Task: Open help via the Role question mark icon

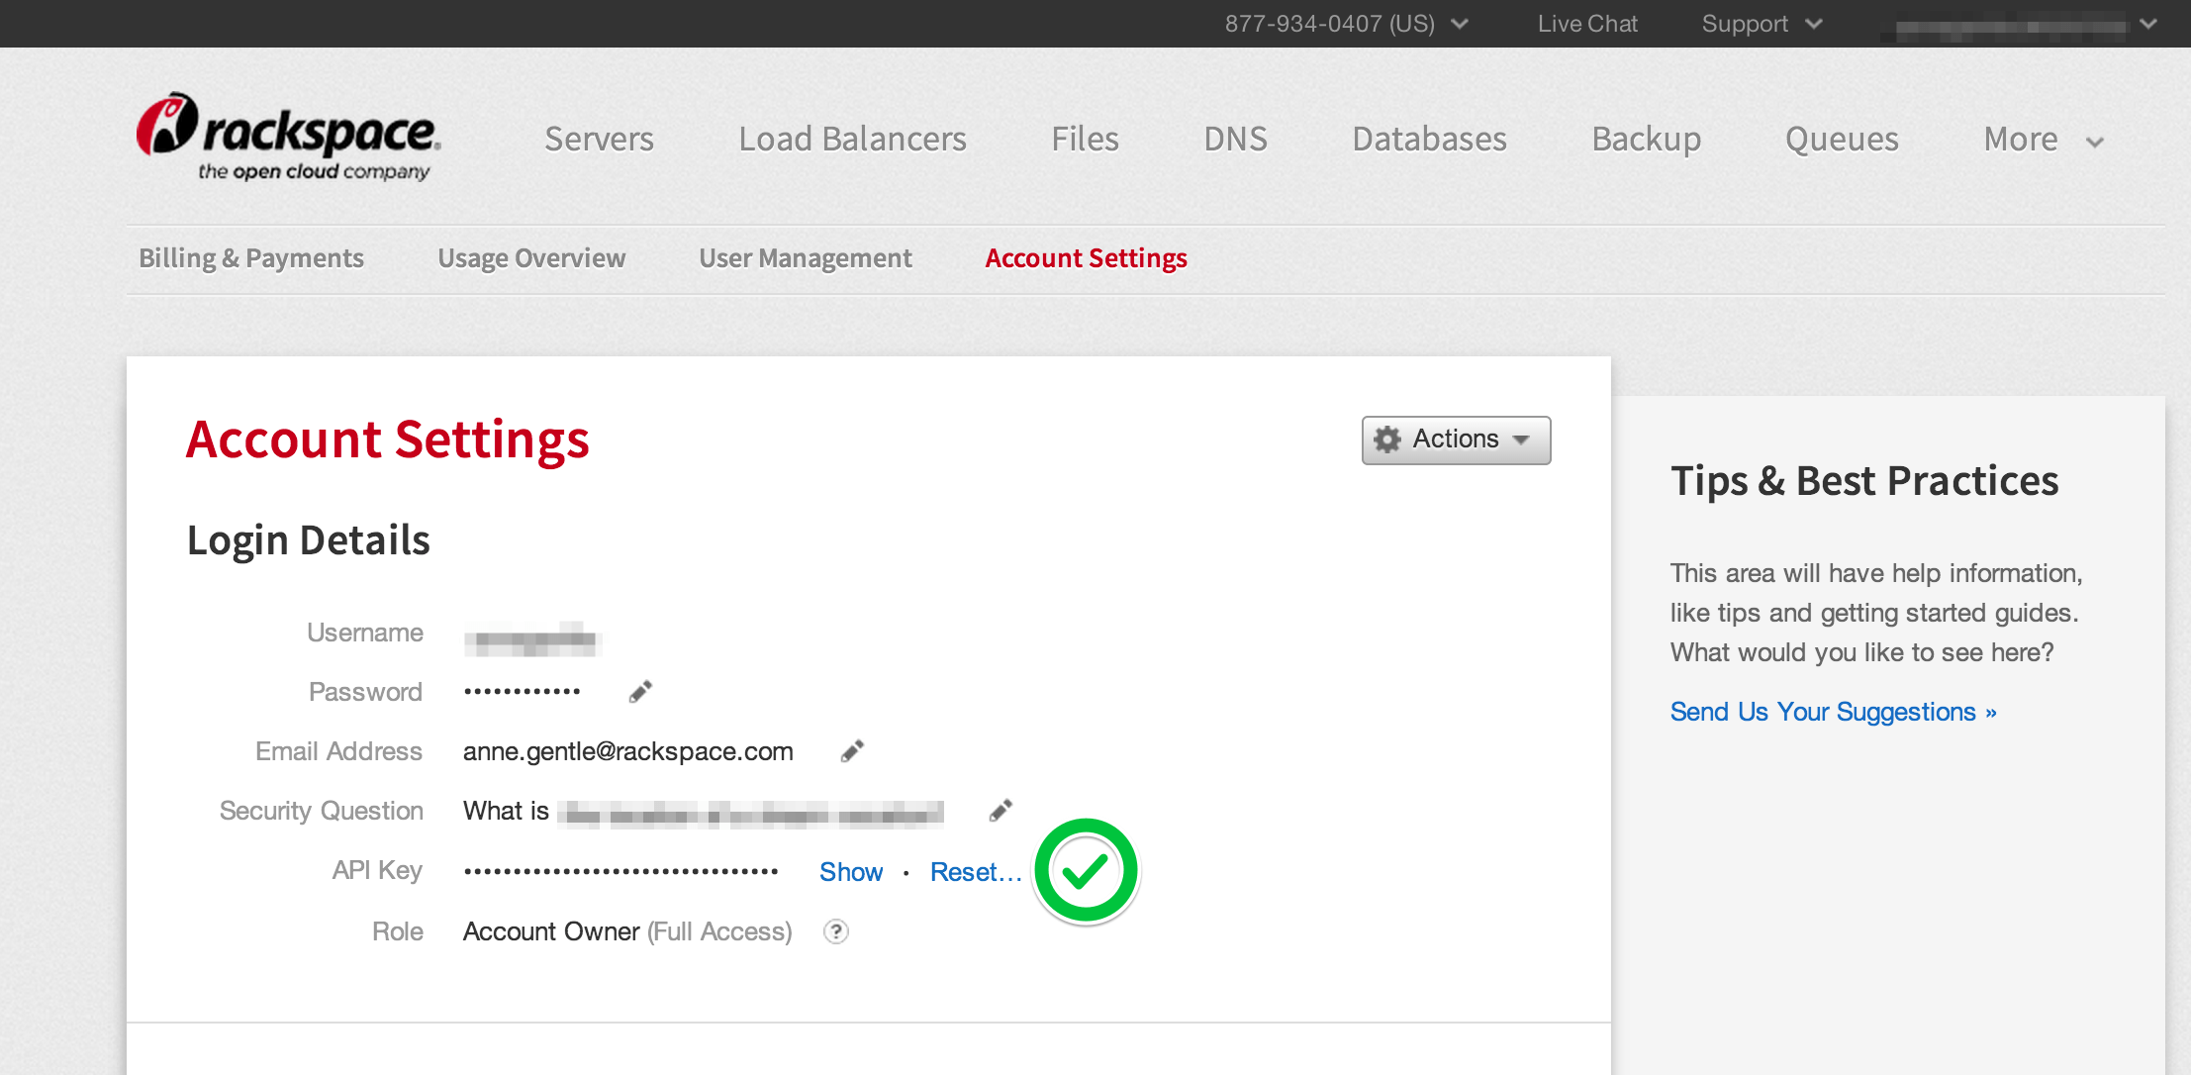Action: point(834,931)
